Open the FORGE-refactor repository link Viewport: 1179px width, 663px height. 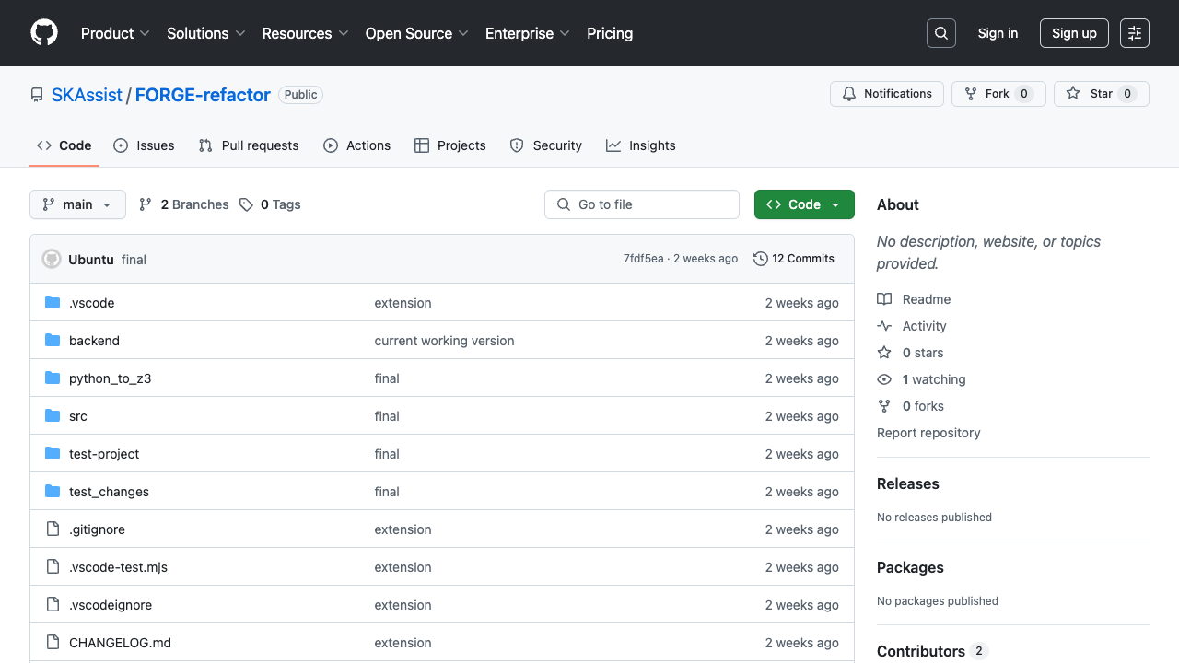tap(203, 95)
